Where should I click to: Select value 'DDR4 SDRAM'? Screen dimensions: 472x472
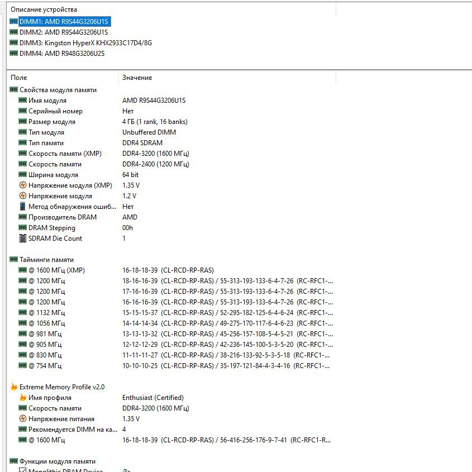pyautogui.click(x=142, y=142)
